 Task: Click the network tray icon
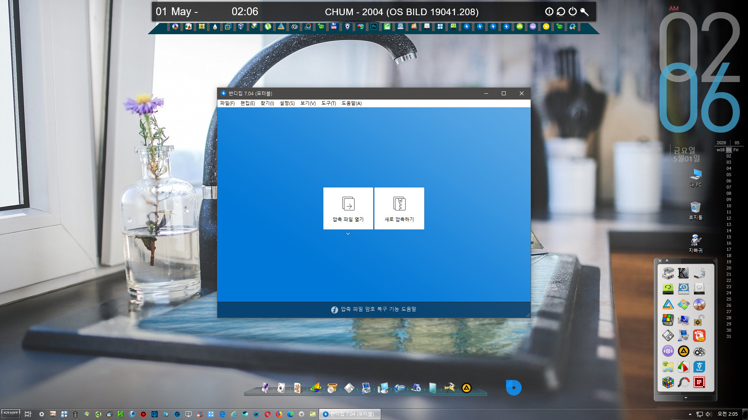point(700,414)
